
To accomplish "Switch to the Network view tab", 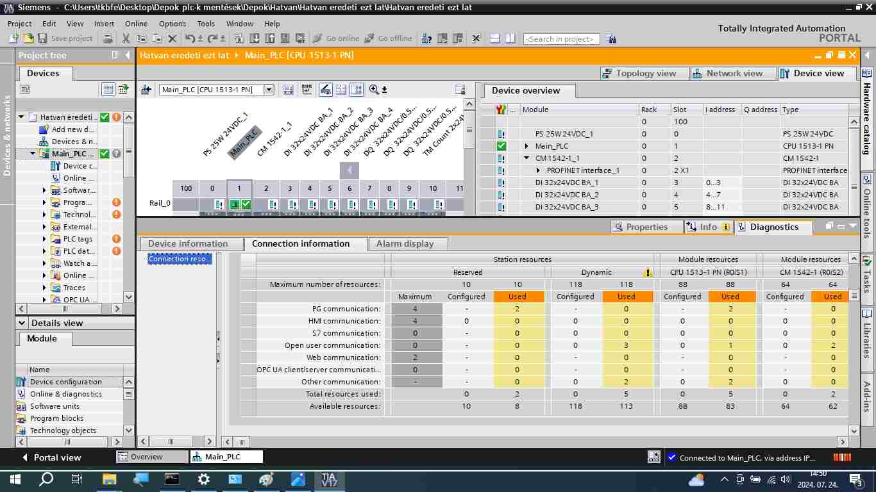I will pos(733,74).
